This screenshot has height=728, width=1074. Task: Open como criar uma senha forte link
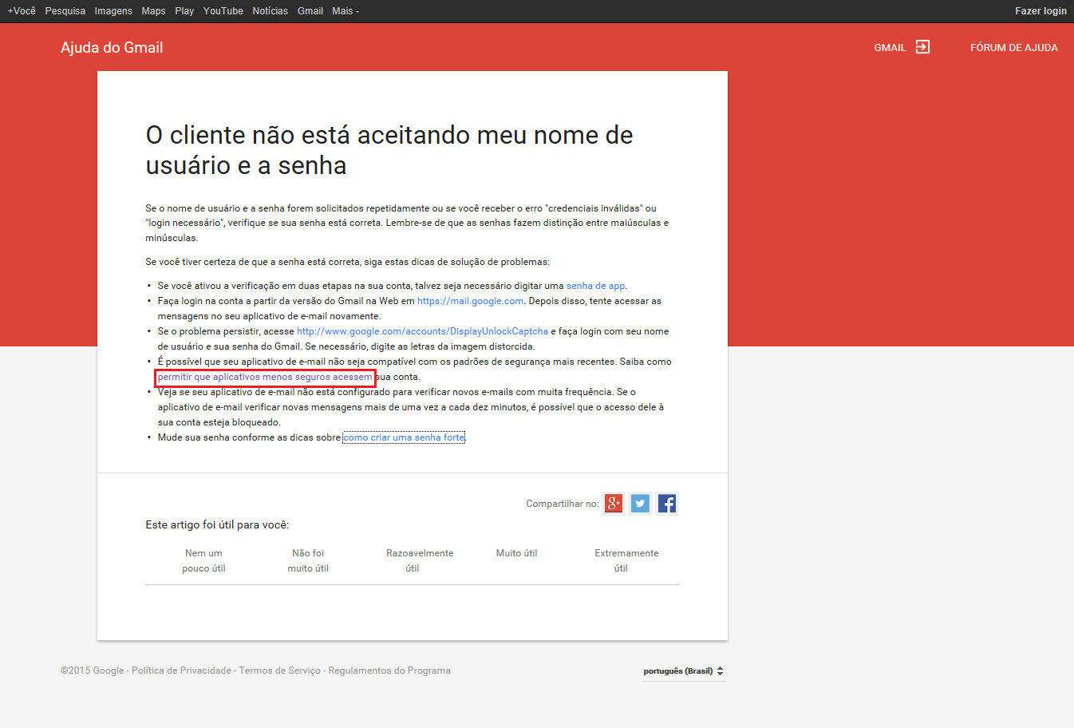pos(404,437)
